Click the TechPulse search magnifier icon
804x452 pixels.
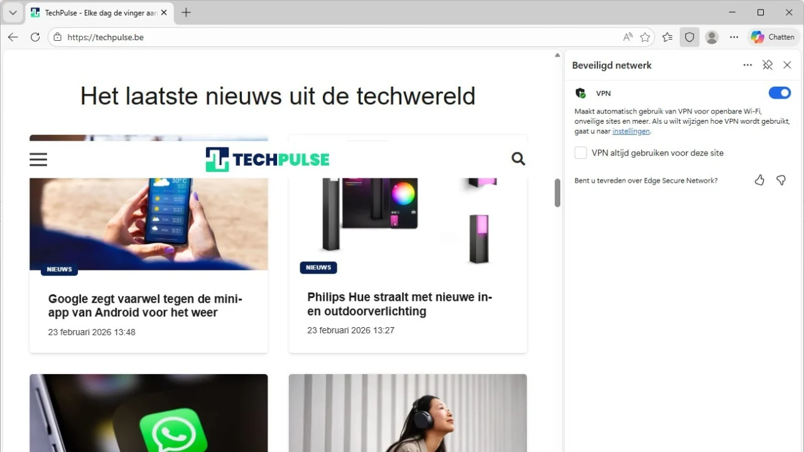[518, 159]
